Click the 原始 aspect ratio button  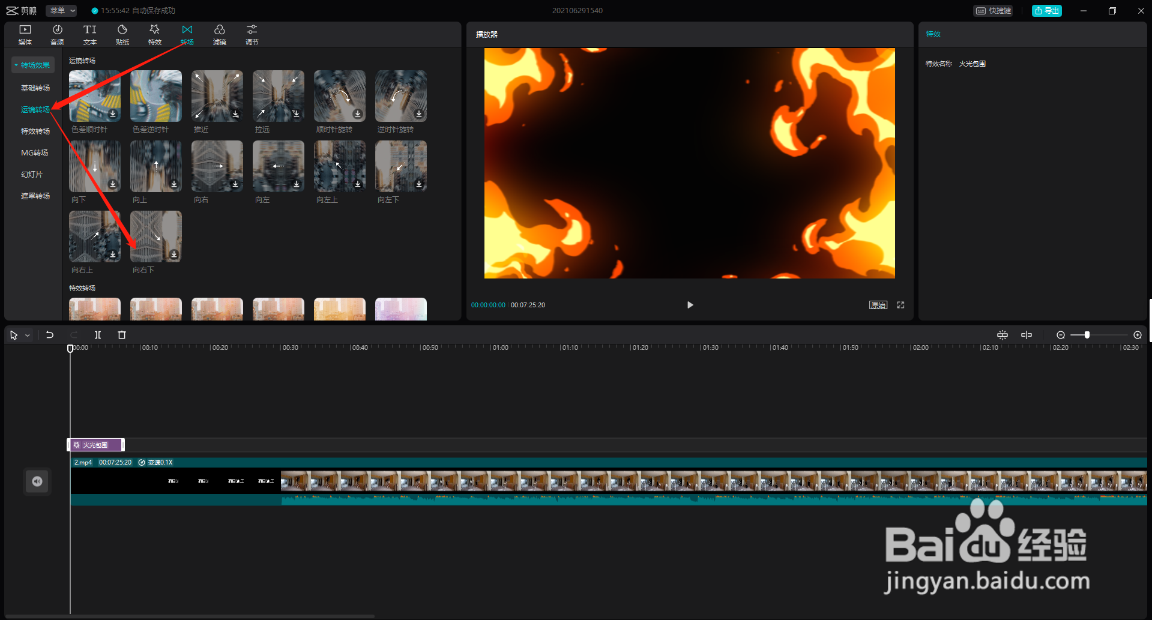(878, 305)
